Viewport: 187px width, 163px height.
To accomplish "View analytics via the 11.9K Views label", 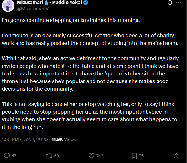I will tap(64, 139).
